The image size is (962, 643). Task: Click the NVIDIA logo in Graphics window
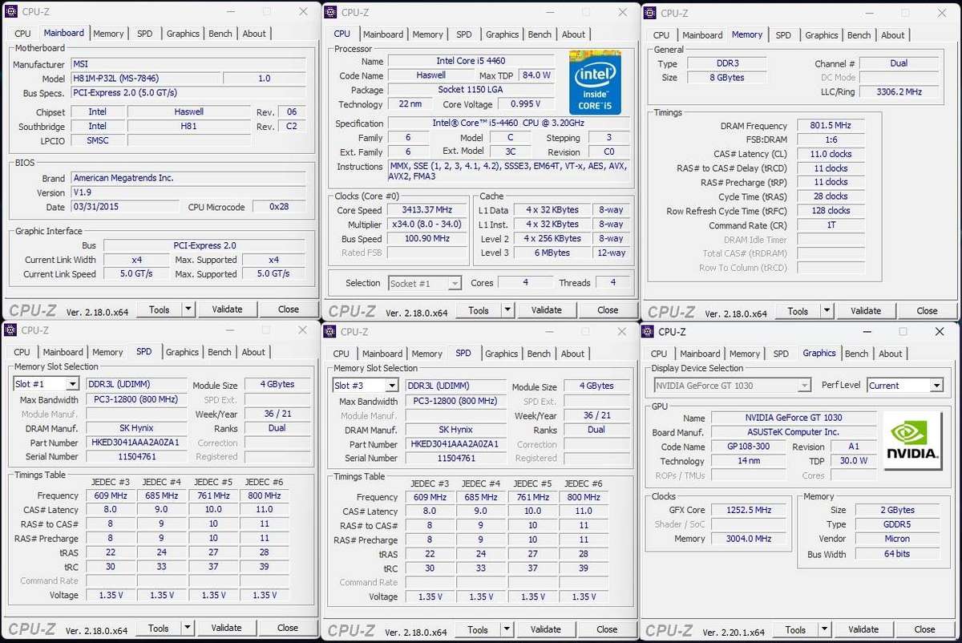(912, 440)
